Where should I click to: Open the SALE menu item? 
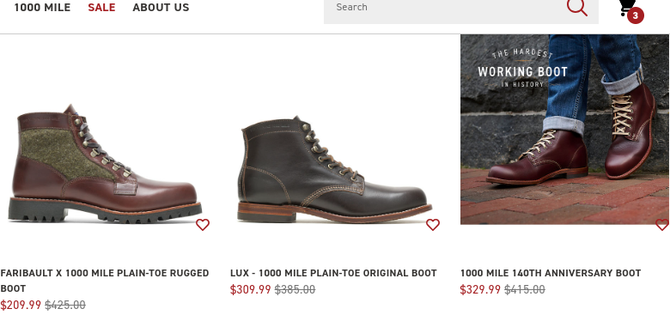coord(101,7)
